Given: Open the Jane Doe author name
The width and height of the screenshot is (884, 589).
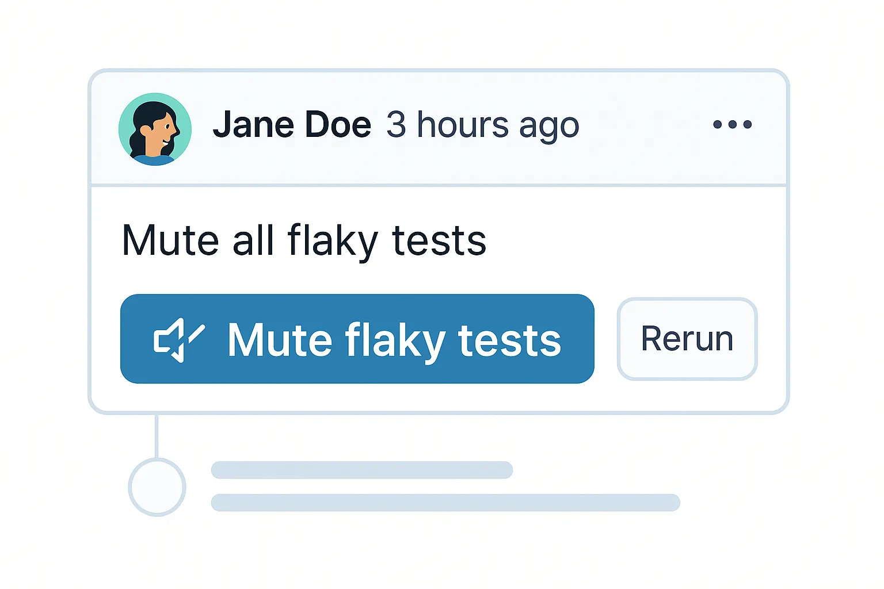Looking at the screenshot, I should 292,125.
